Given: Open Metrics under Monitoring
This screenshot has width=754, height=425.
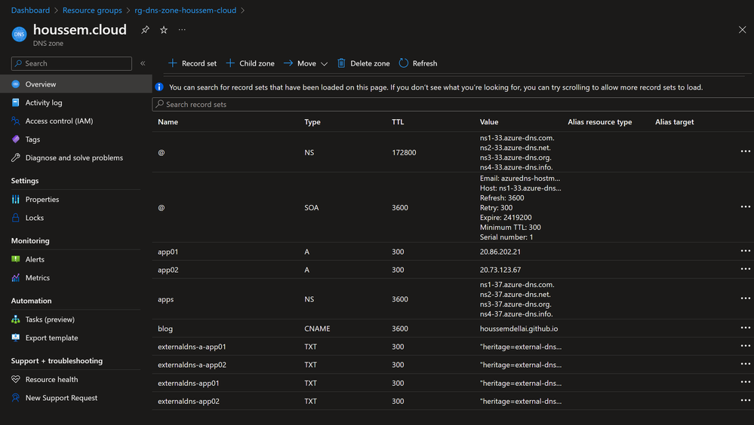Looking at the screenshot, I should (x=37, y=277).
